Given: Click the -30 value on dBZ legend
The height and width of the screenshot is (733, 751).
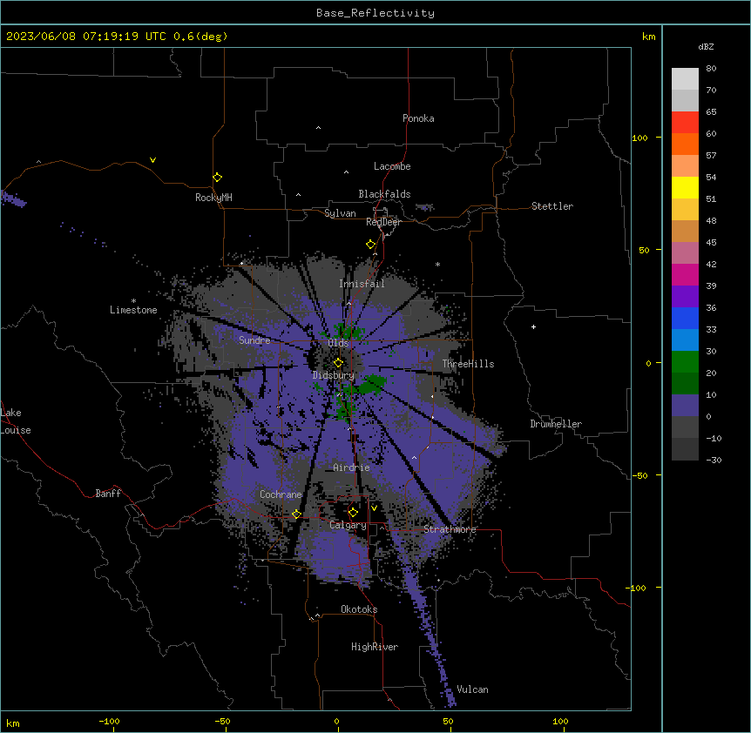Looking at the screenshot, I should point(714,460).
